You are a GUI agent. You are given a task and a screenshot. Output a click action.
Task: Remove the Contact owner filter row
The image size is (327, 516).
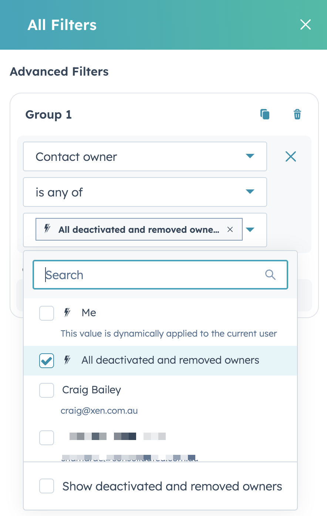click(291, 156)
